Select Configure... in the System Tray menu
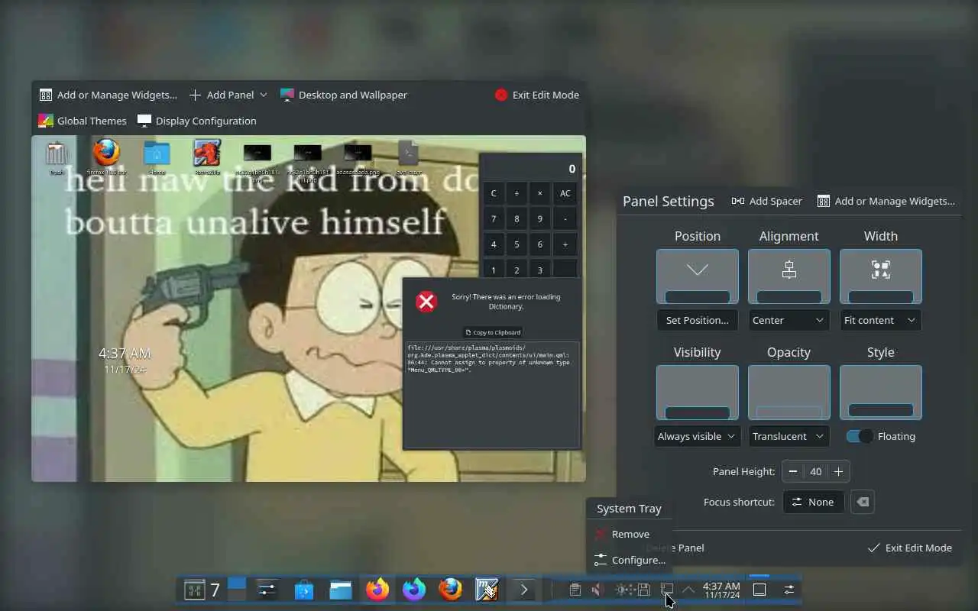This screenshot has width=978, height=611. pos(630,560)
